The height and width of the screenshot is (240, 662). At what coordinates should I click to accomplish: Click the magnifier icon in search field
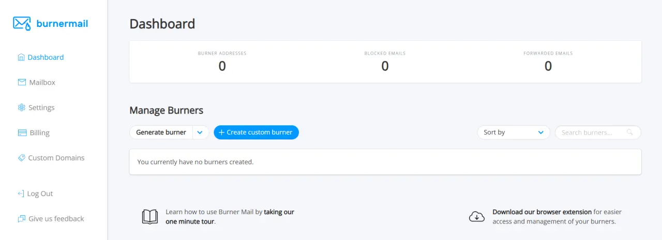[x=629, y=132]
